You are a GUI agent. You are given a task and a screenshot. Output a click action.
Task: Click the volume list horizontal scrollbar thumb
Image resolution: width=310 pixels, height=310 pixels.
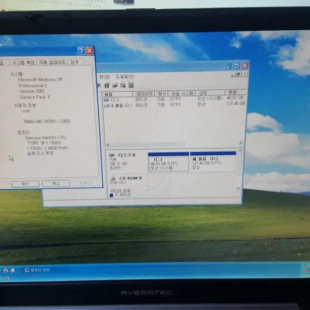(x=147, y=144)
